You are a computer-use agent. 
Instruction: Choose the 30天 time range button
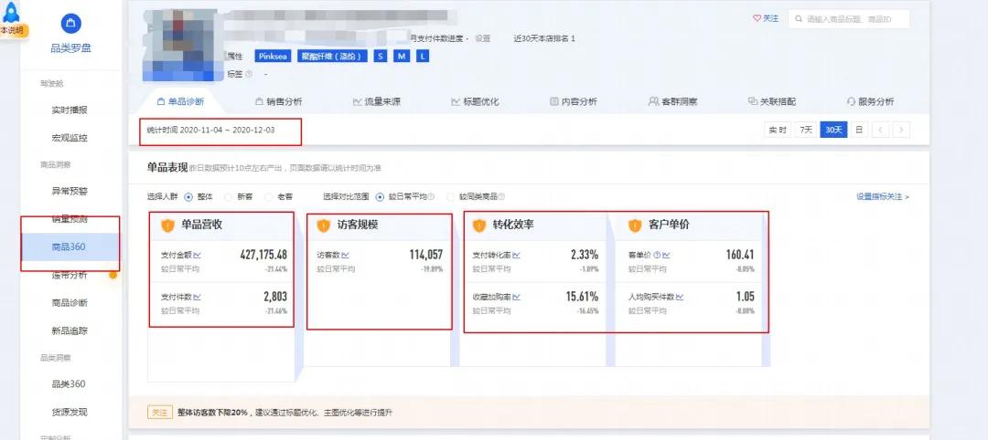tap(833, 131)
